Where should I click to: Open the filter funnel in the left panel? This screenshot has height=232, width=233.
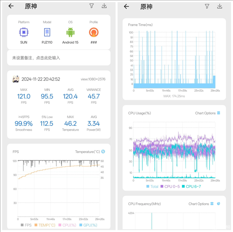tap(91, 6)
